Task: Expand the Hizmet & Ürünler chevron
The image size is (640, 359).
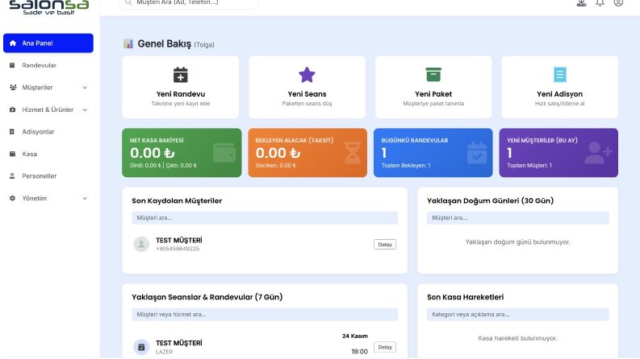Action: coord(85,110)
